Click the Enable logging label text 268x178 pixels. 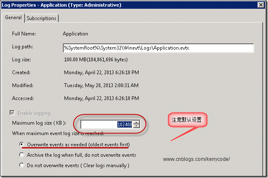pyautogui.click(x=35, y=113)
